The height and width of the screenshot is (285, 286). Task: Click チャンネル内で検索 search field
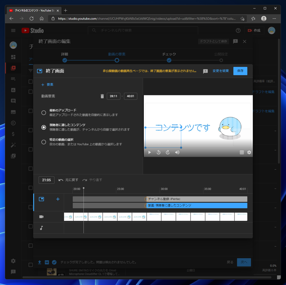tap(143, 30)
